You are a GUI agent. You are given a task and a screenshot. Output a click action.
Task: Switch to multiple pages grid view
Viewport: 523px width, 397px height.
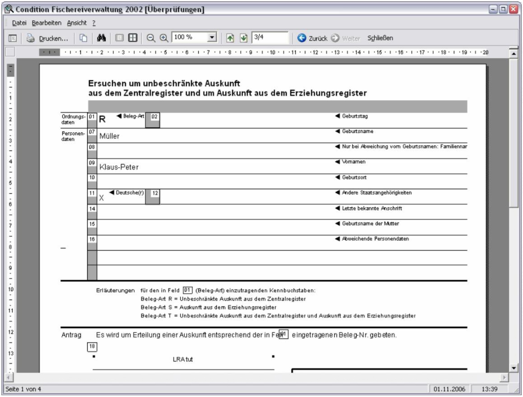click(x=133, y=38)
